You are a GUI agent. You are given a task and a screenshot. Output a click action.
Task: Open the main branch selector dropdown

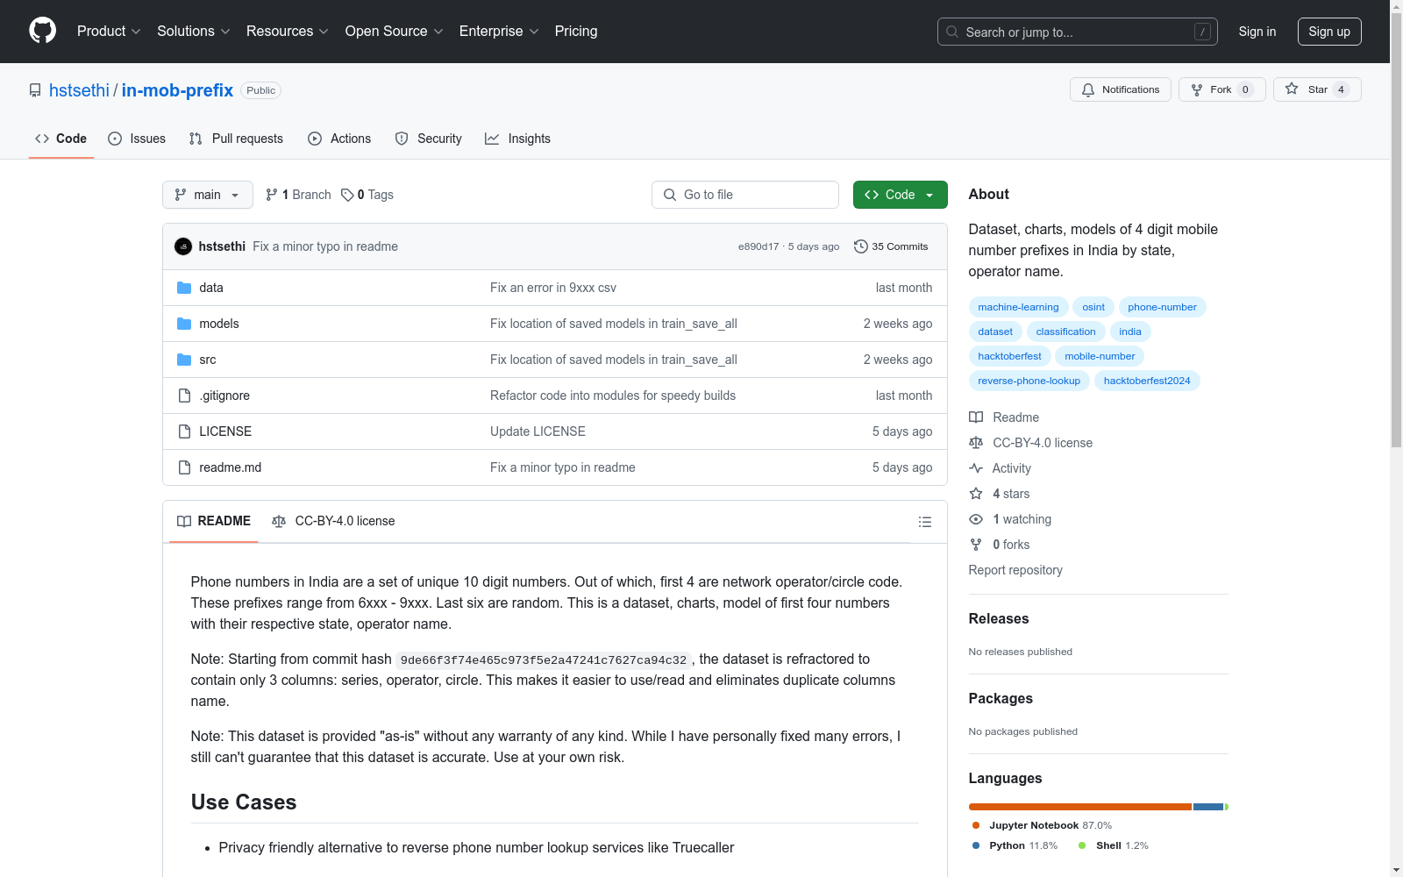coord(208,195)
